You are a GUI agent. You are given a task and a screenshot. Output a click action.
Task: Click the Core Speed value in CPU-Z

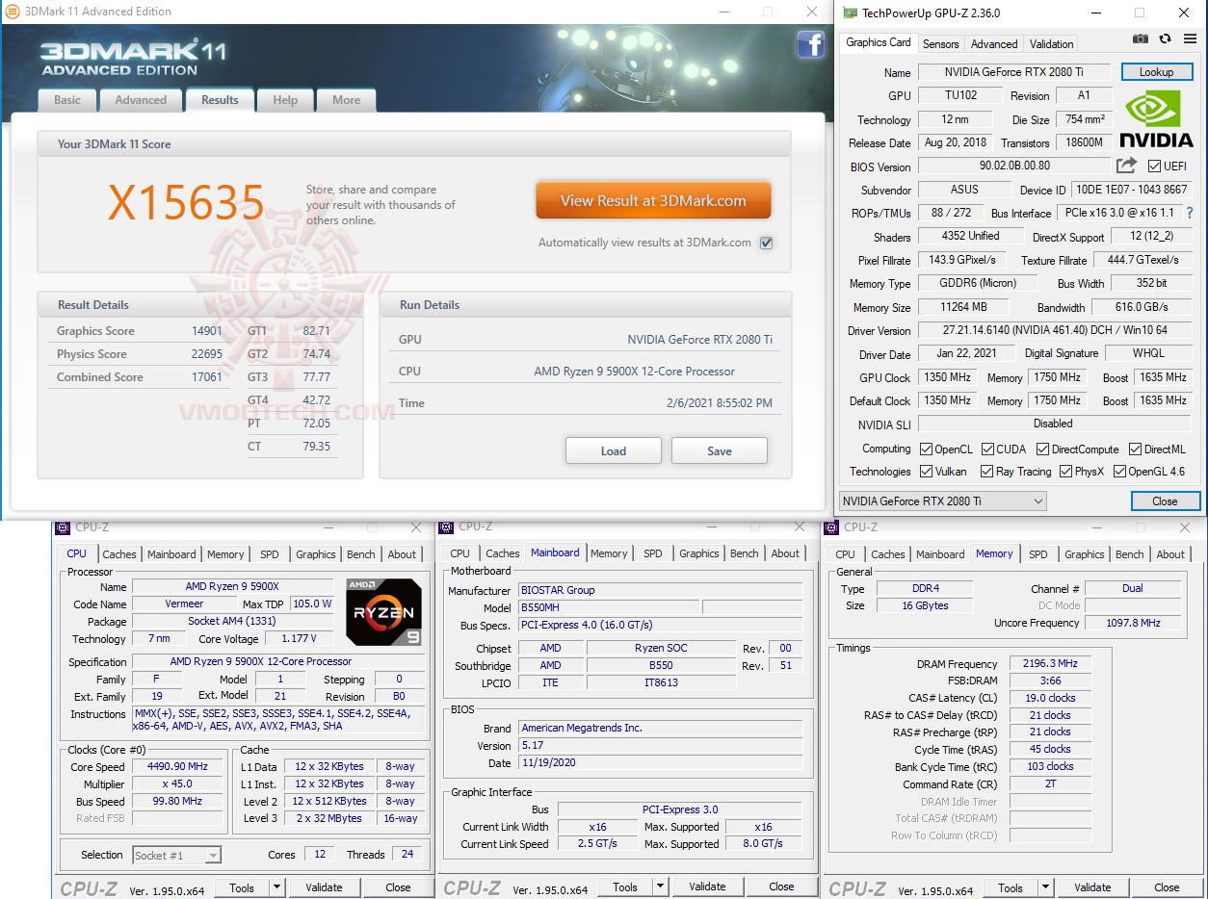(x=178, y=767)
